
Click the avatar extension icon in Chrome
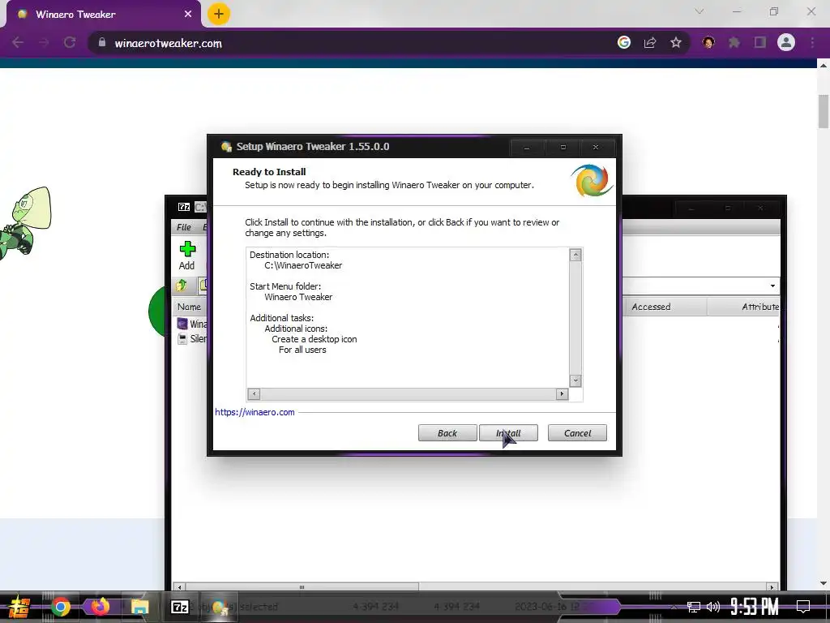[708, 42]
